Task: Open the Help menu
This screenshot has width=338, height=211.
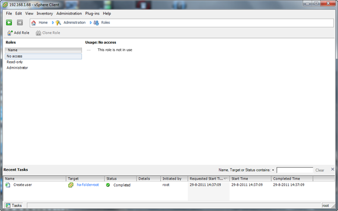Action: [107, 13]
